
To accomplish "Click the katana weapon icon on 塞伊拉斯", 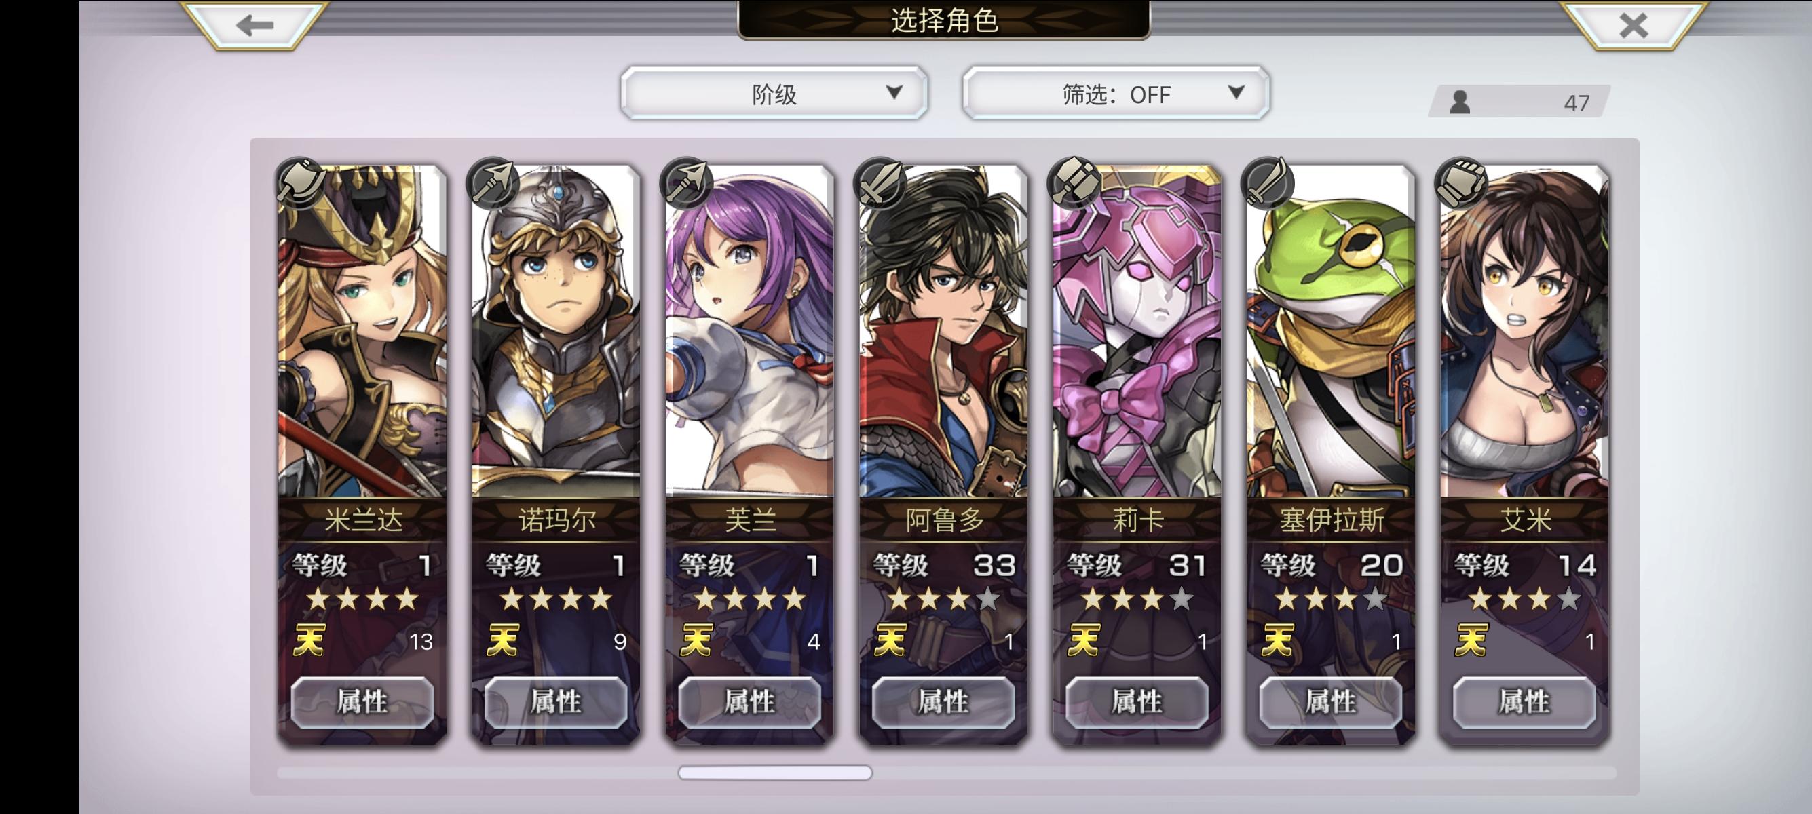I will pyautogui.click(x=1268, y=183).
